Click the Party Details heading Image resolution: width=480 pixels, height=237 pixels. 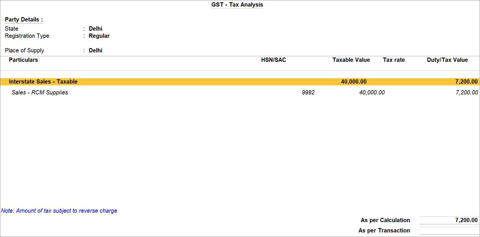24,19
